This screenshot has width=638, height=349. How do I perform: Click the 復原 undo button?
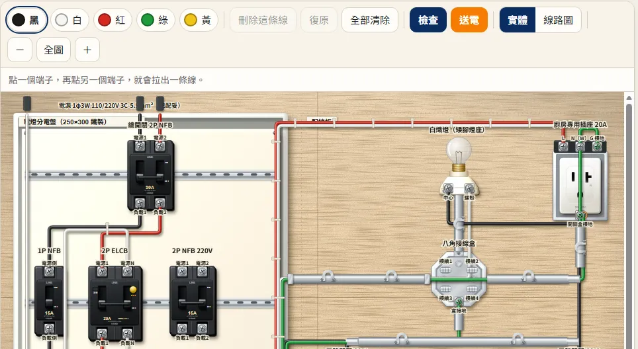[318, 20]
